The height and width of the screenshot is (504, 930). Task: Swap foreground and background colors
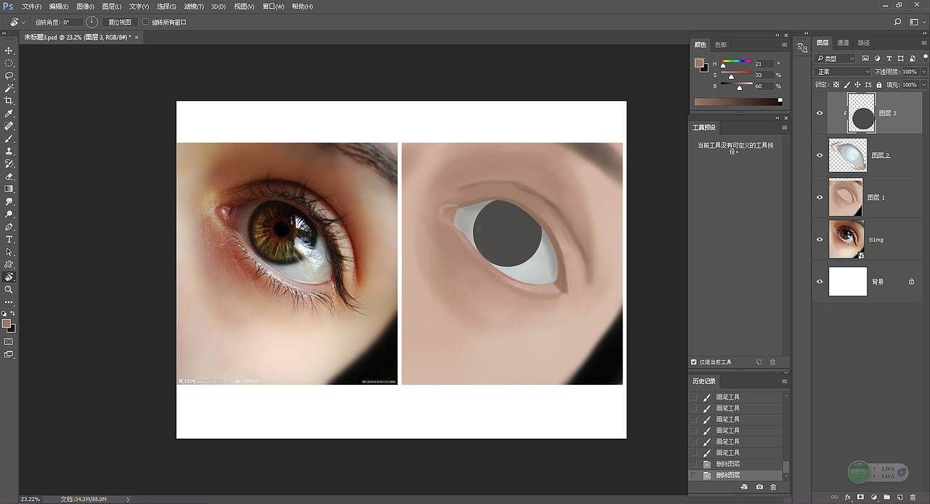[13, 314]
